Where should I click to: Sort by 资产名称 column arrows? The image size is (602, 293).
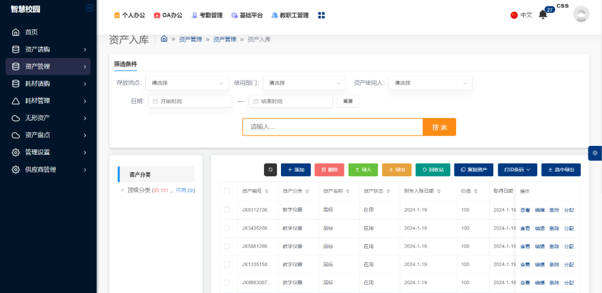tap(348, 191)
